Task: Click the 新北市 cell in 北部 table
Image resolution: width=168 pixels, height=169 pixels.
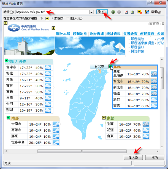Action: (x=119, y=88)
